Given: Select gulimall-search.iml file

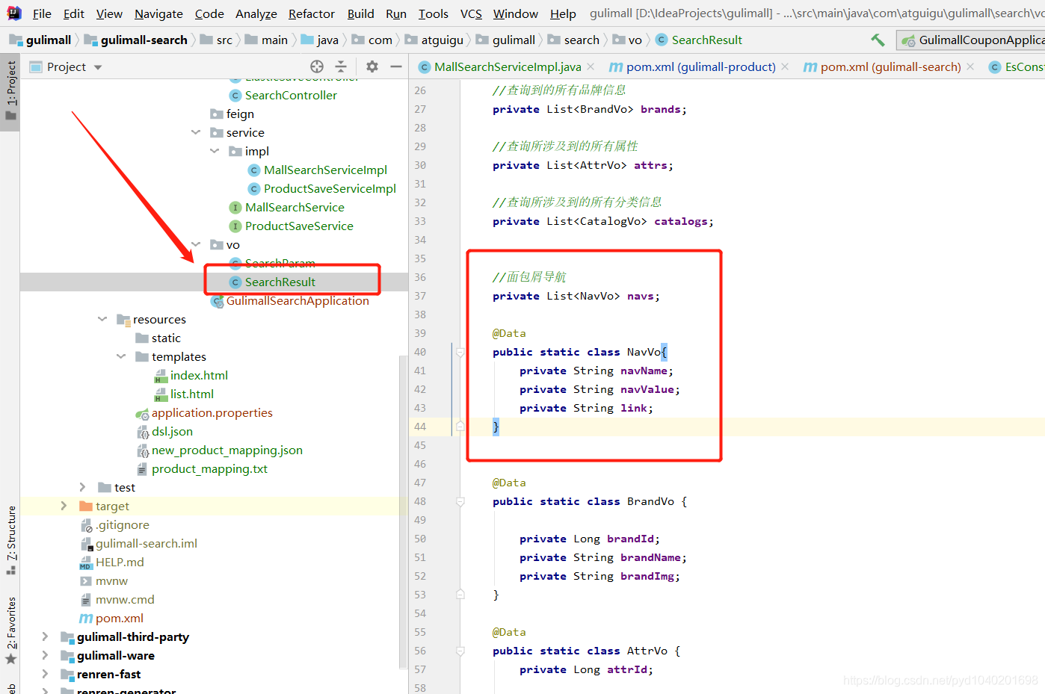Looking at the screenshot, I should point(146,543).
